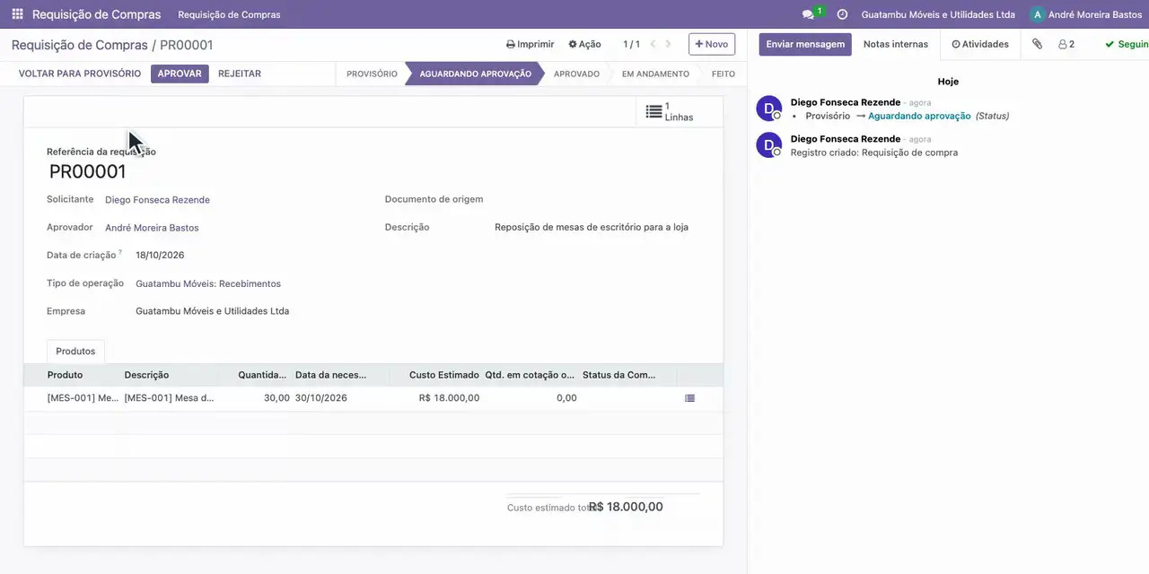Click the Registro criado: Requisição de compra message
The image size is (1149, 574).
(x=873, y=153)
